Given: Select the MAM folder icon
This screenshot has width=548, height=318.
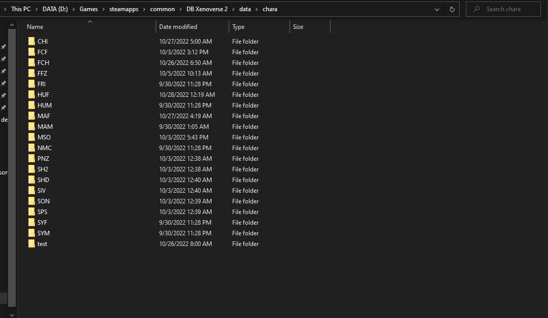Looking at the screenshot, I should pos(31,127).
